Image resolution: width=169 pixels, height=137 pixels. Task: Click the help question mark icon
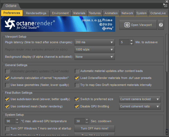click(x=161, y=25)
